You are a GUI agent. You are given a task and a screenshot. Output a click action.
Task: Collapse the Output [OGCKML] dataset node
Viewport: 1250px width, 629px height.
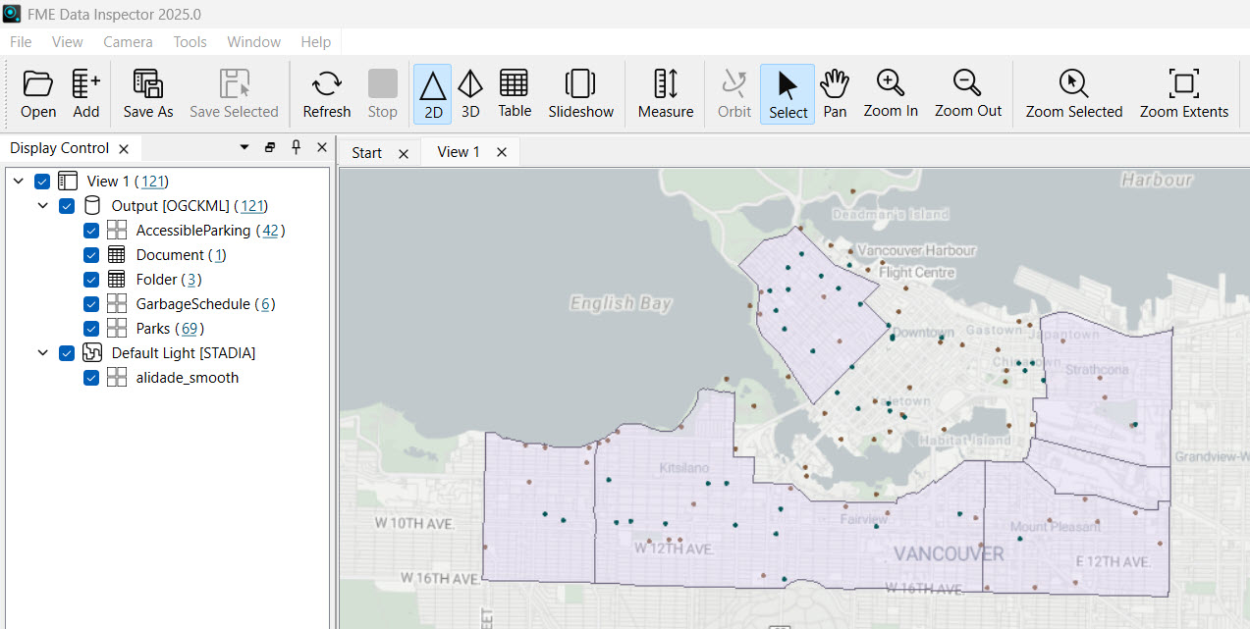(43, 206)
